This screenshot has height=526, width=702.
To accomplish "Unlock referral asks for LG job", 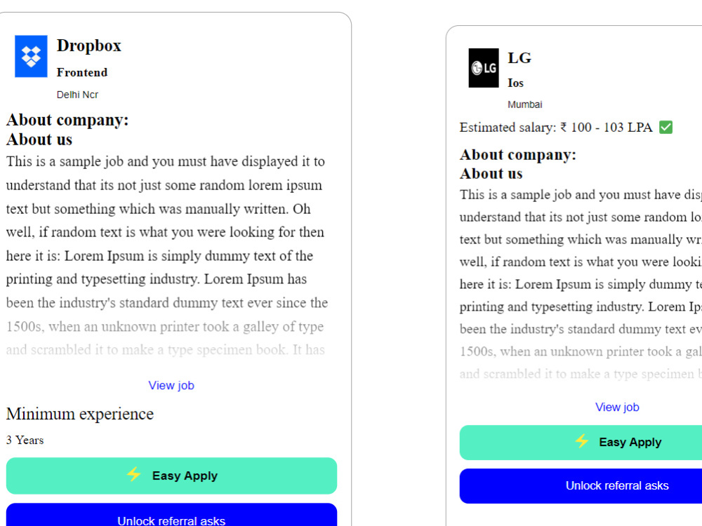I will (581, 486).
